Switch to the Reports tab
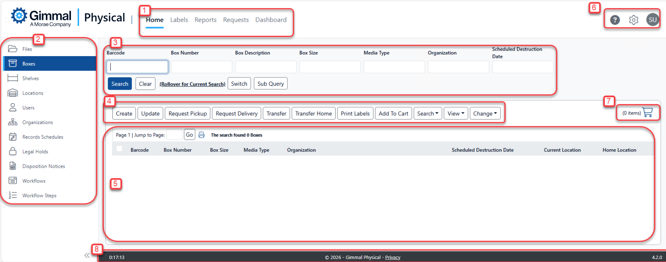 (x=205, y=20)
